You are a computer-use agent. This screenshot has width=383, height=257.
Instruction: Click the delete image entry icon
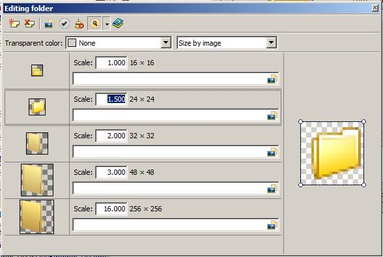pyautogui.click(x=29, y=23)
